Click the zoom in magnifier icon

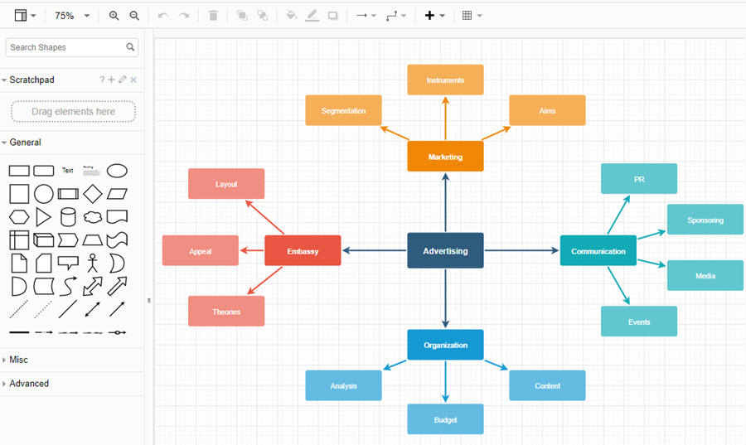[x=114, y=16]
